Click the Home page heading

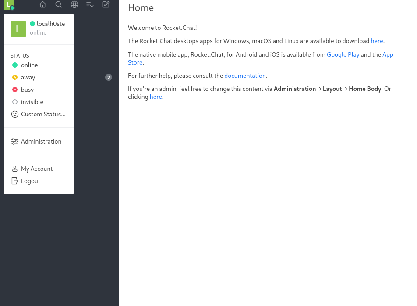tap(141, 8)
